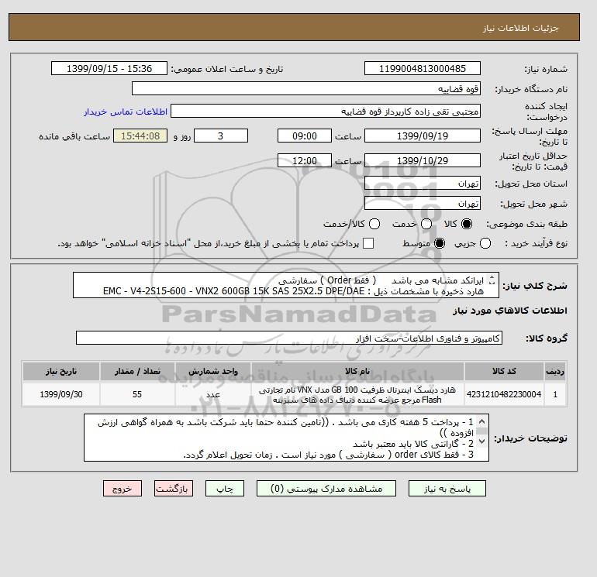This screenshot has width=597, height=577.
Task: Click the نام کالا column header
Action: pos(357,371)
